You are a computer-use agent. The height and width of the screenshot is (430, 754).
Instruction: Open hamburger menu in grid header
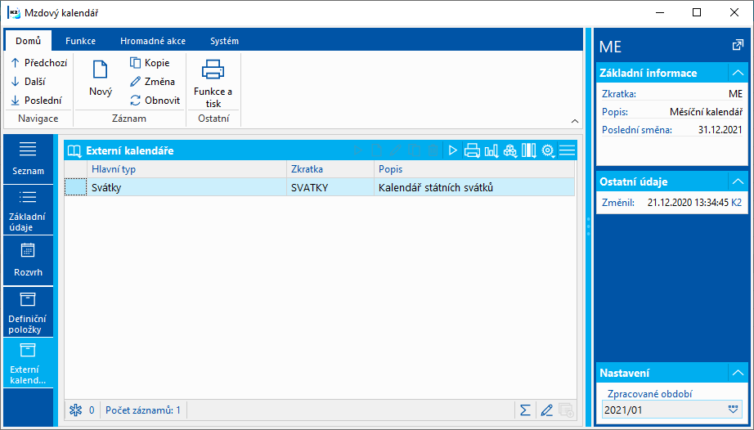tap(567, 151)
